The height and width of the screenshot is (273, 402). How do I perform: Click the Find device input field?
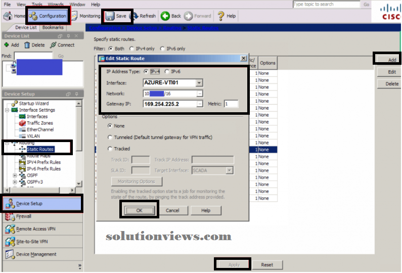33,56
